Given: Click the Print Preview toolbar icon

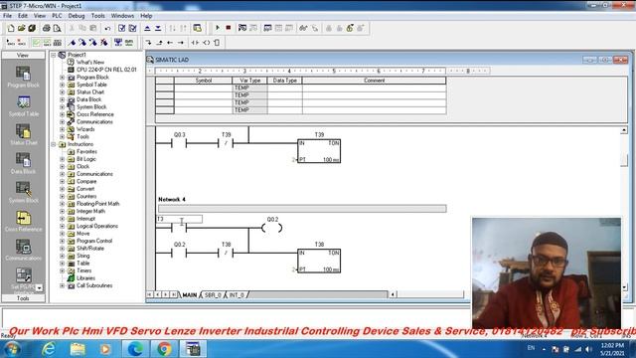Looking at the screenshot, I should (x=57, y=28).
